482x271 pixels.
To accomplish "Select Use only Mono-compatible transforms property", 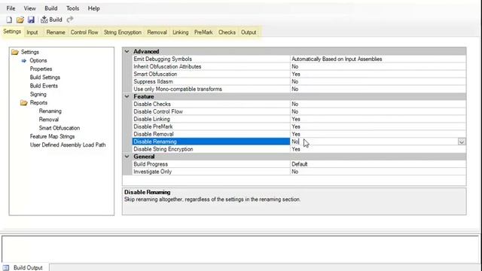I will (211, 89).
